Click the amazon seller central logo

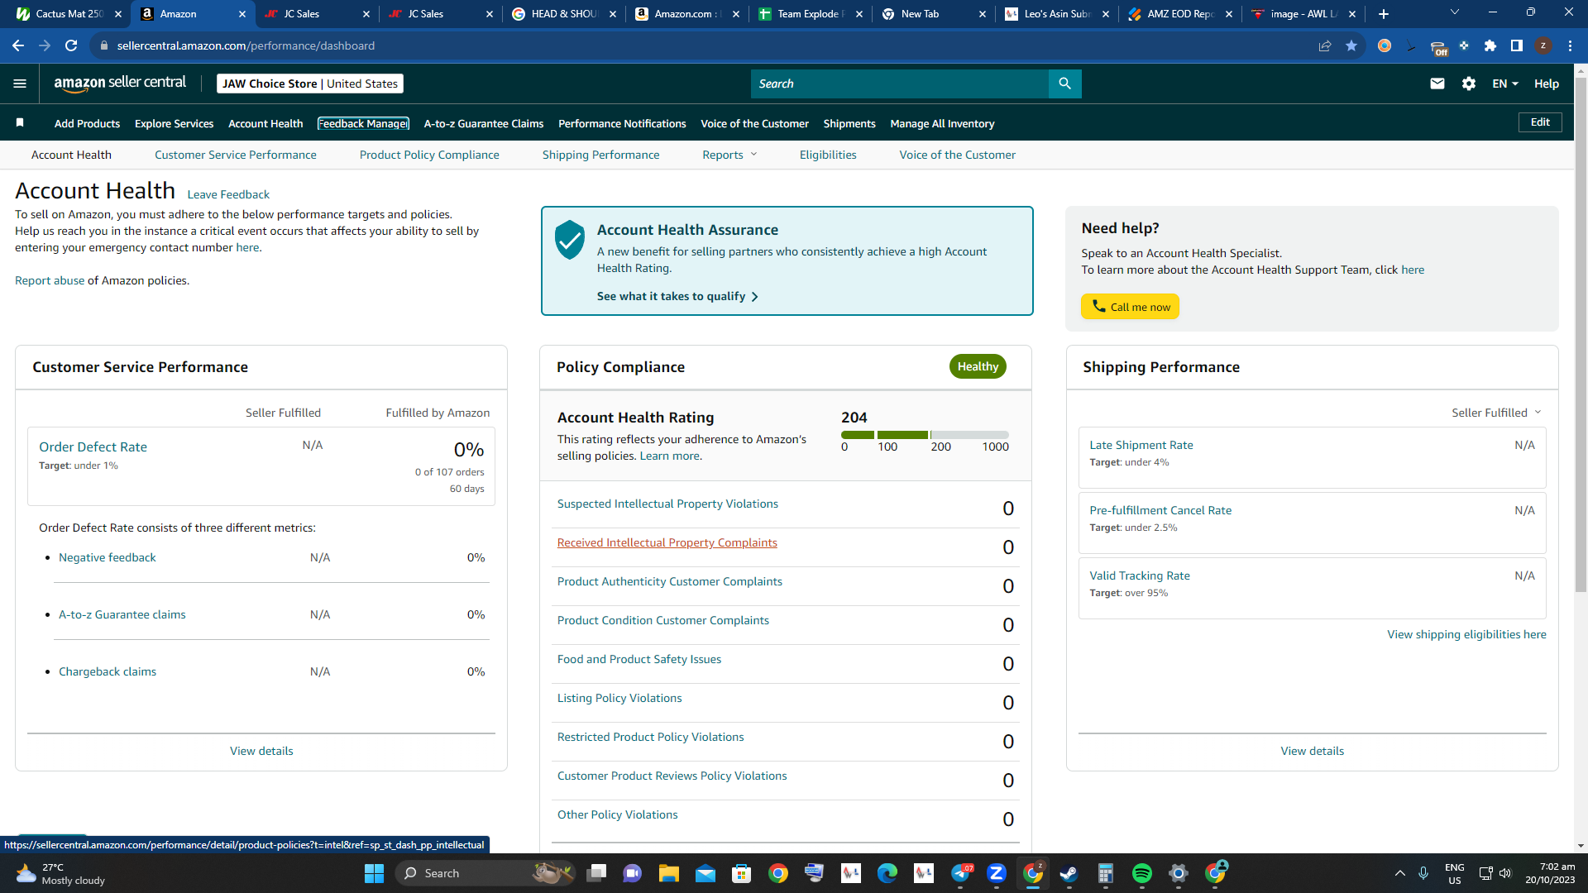(120, 83)
